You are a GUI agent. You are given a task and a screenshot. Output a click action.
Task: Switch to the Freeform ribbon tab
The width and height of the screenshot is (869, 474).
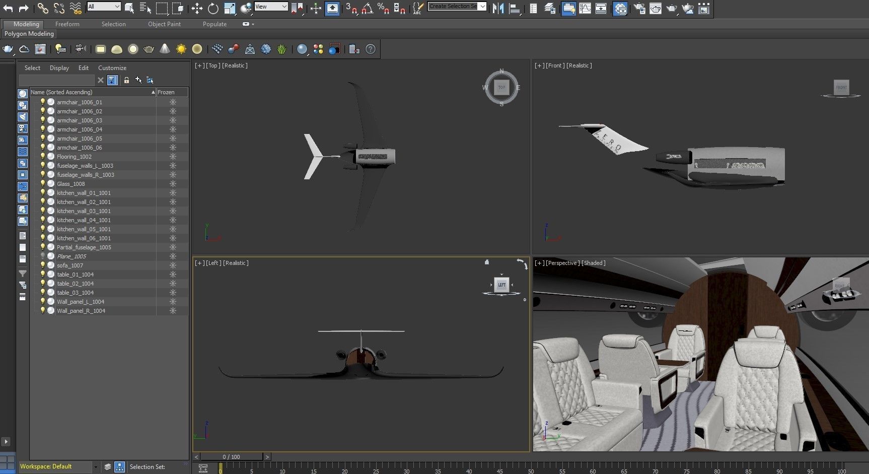[x=67, y=24]
